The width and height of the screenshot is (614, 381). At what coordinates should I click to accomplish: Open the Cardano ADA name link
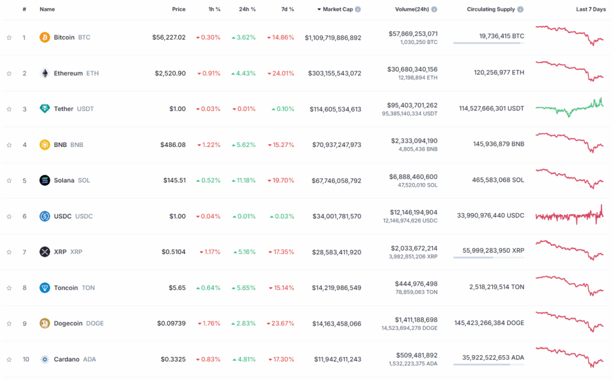(x=75, y=359)
